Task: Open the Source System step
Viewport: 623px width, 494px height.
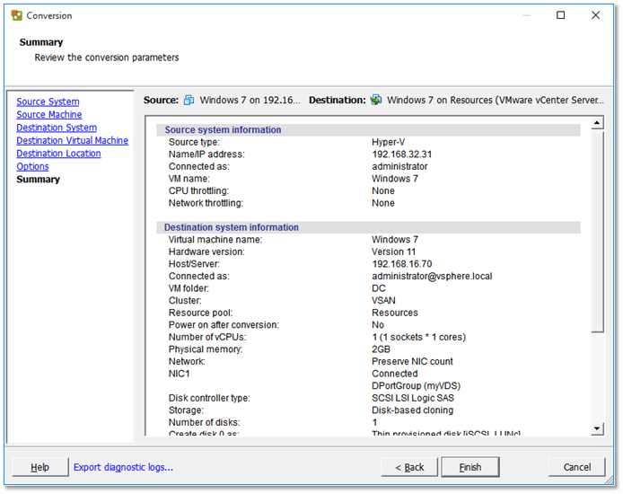Action: pos(48,101)
